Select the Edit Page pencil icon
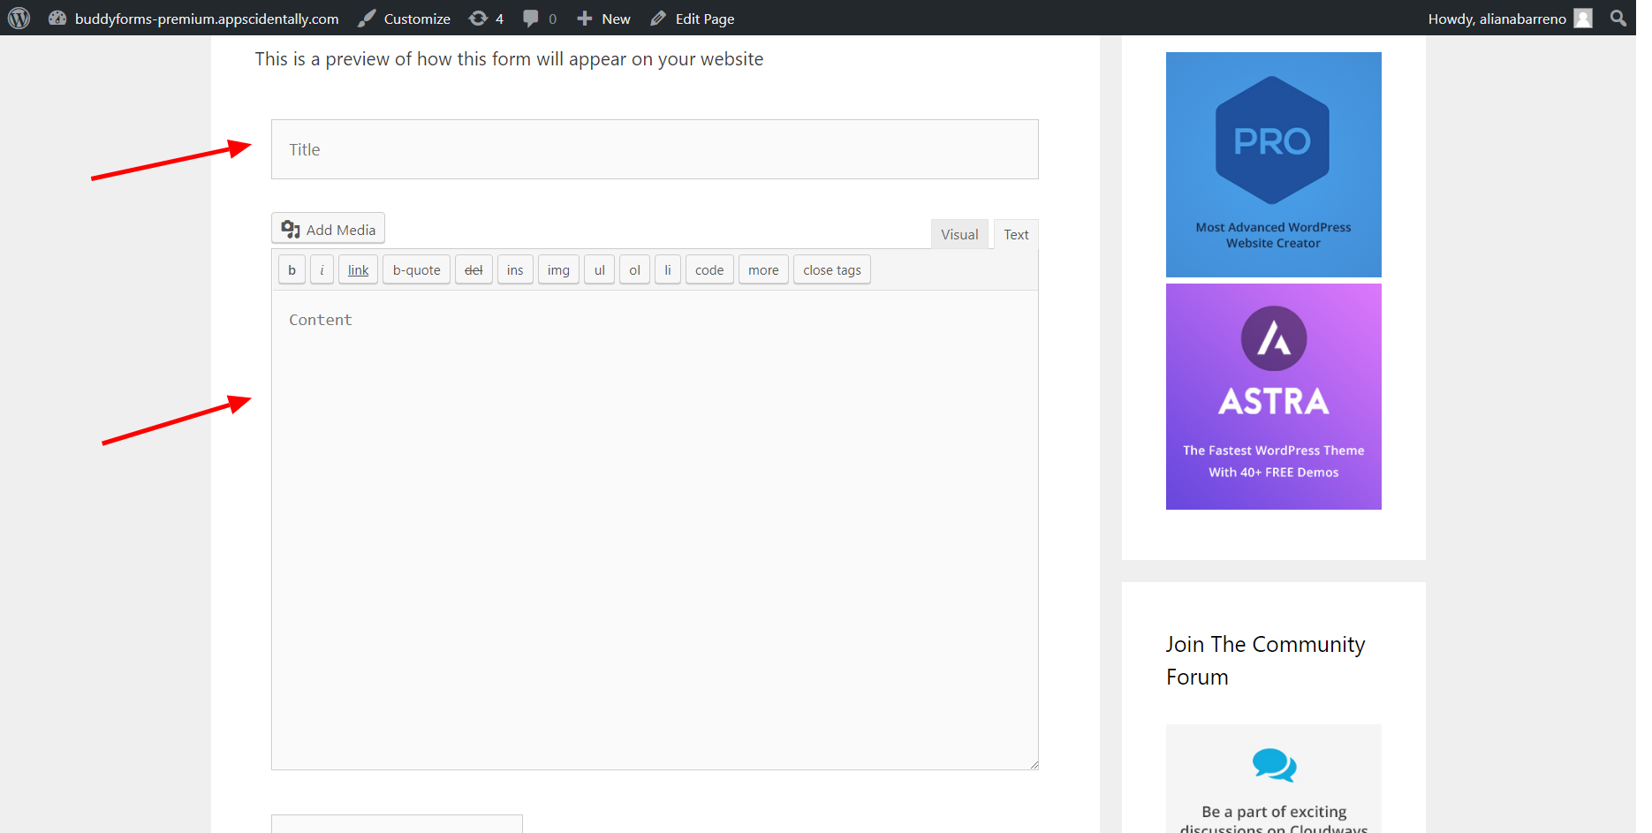The height and width of the screenshot is (833, 1652). (x=657, y=18)
